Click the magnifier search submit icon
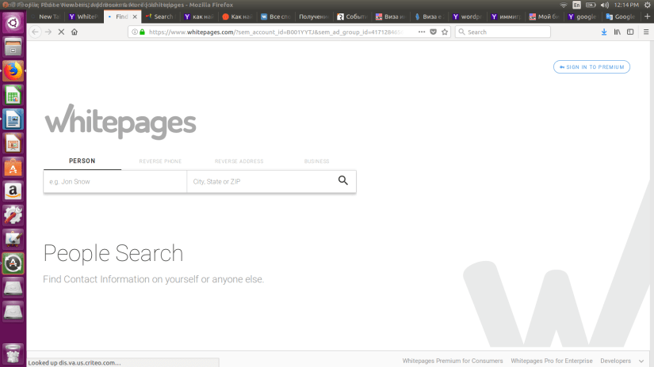 342,180
